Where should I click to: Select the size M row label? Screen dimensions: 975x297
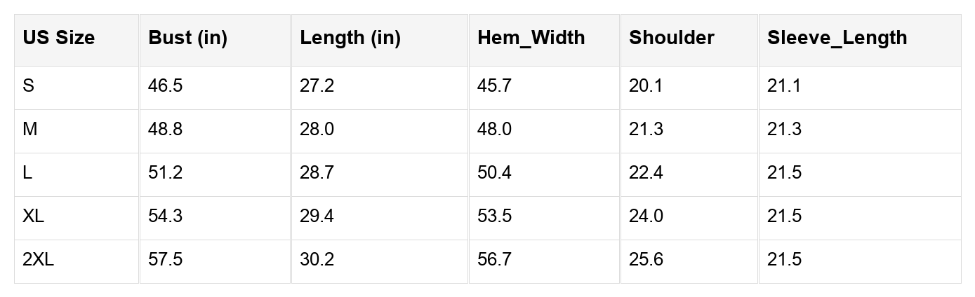(30, 130)
